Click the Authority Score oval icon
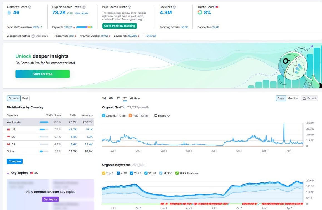This screenshot has width=322, height=210. click(x=9, y=13)
